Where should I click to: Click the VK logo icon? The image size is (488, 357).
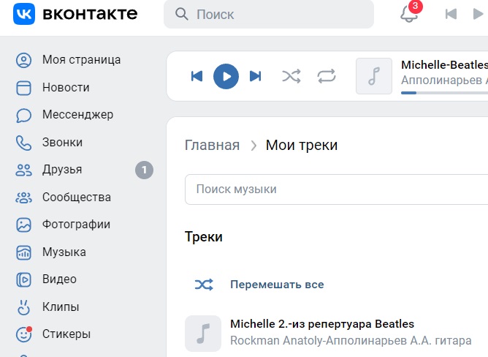tap(24, 14)
